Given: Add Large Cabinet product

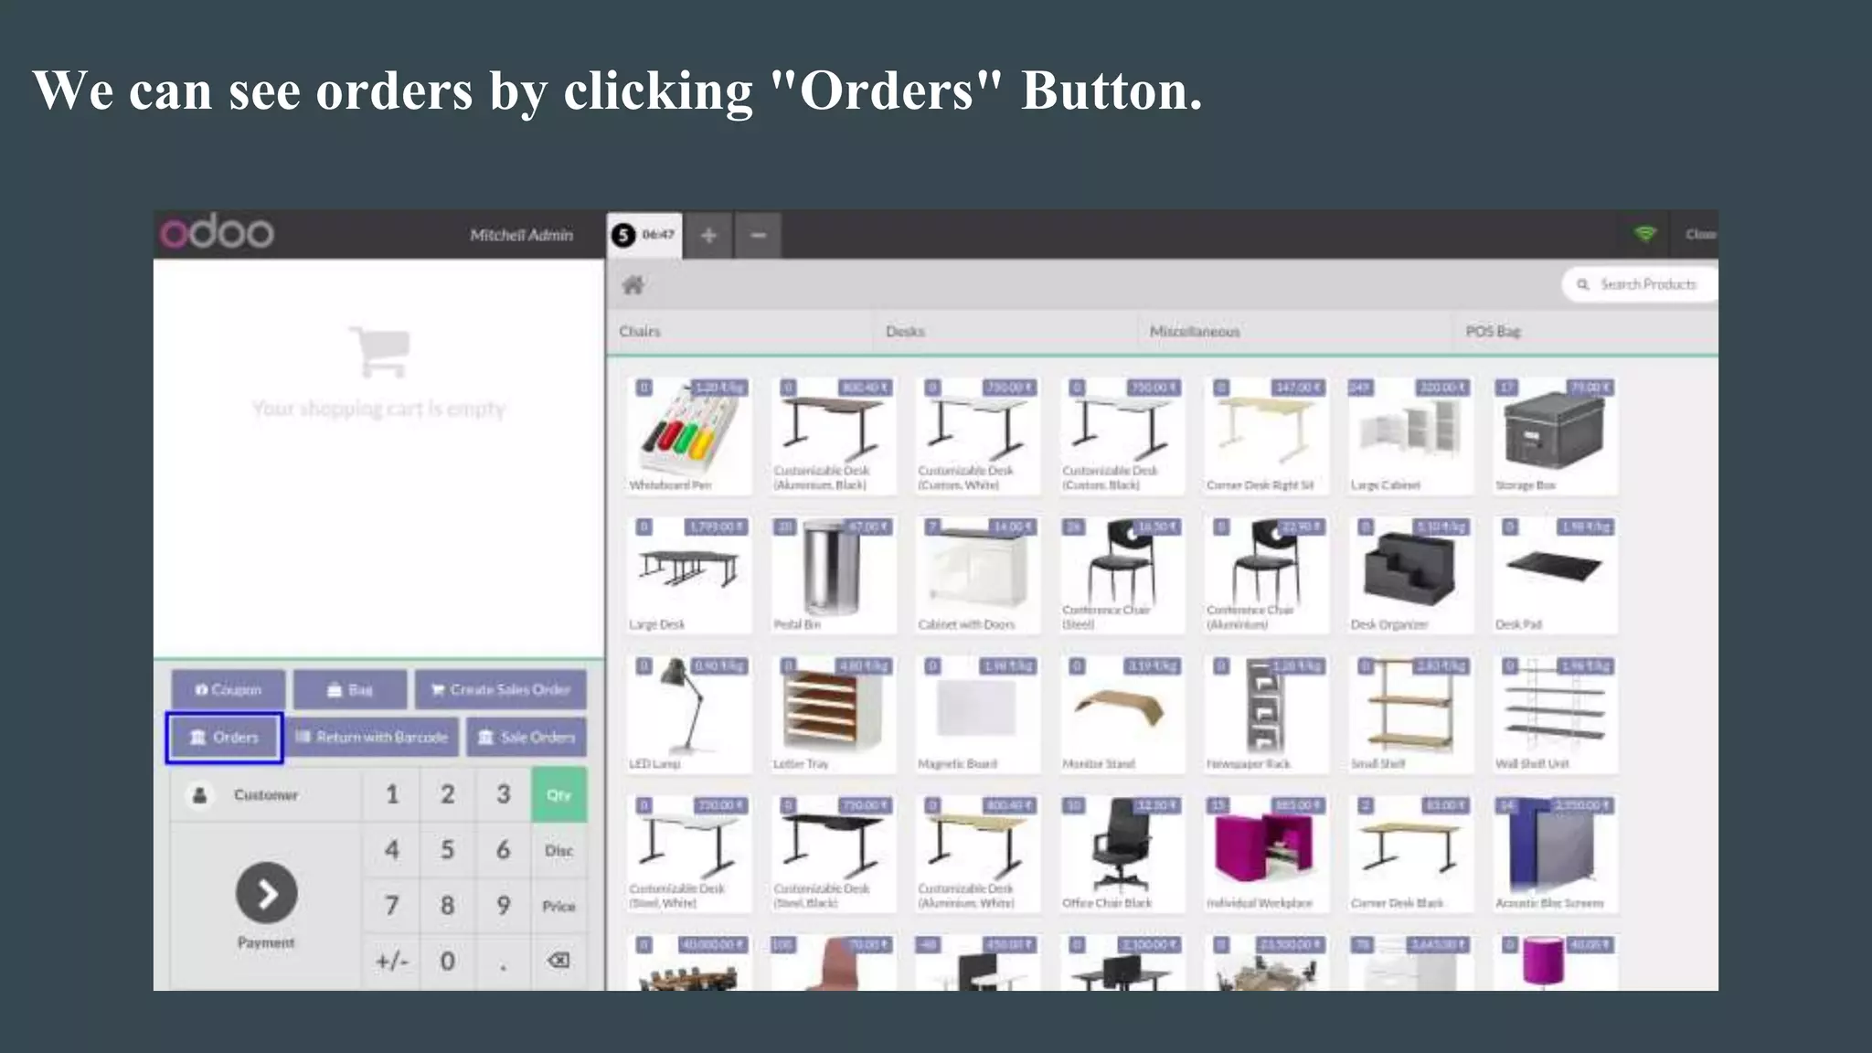Looking at the screenshot, I should tap(1410, 435).
